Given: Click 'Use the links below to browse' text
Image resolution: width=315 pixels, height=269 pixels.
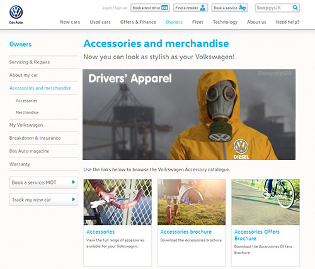Looking at the screenshot, I should coord(157,169).
